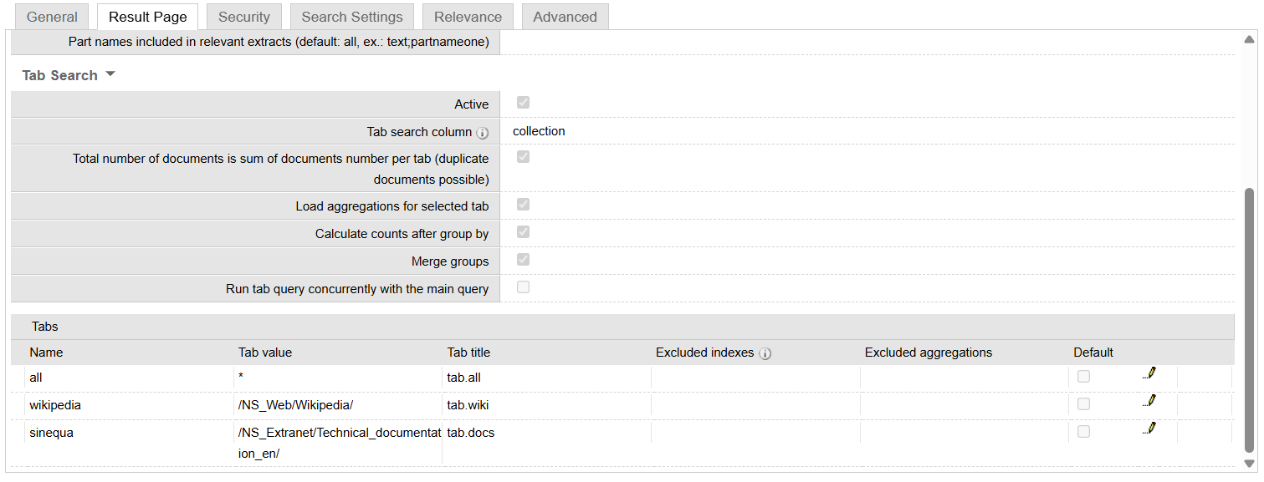Enable Run tab query concurrently checkbox
Screen dimensions: 1264x482
click(524, 287)
